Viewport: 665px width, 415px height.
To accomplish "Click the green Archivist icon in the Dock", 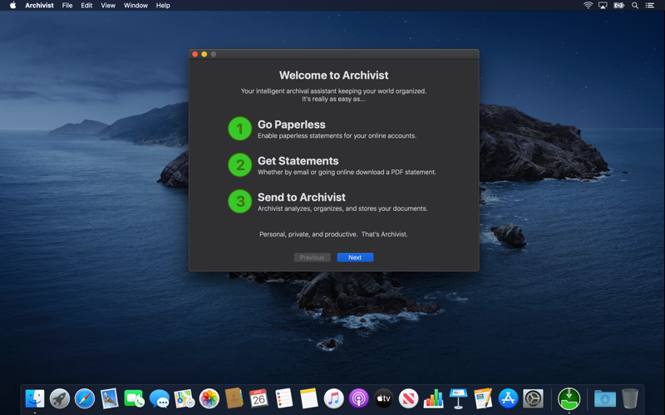I will coord(569,398).
